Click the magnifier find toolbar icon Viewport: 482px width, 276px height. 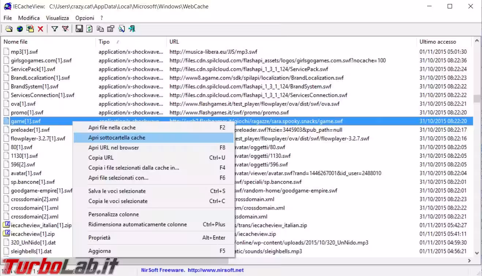click(x=121, y=29)
